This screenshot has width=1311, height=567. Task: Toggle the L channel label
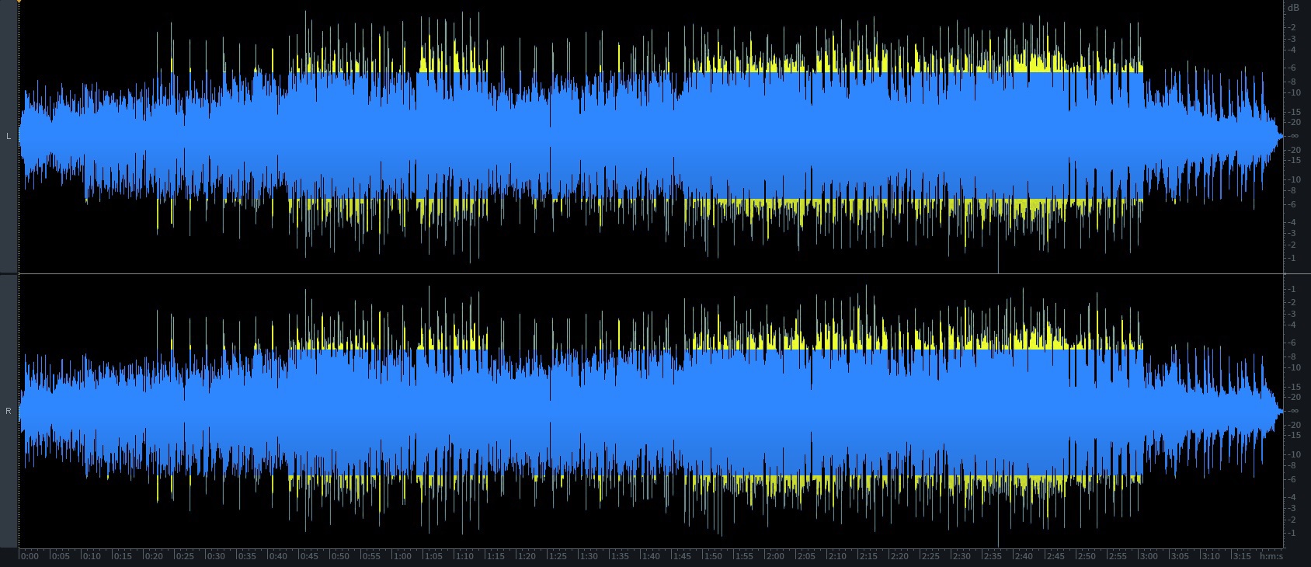pos(9,136)
